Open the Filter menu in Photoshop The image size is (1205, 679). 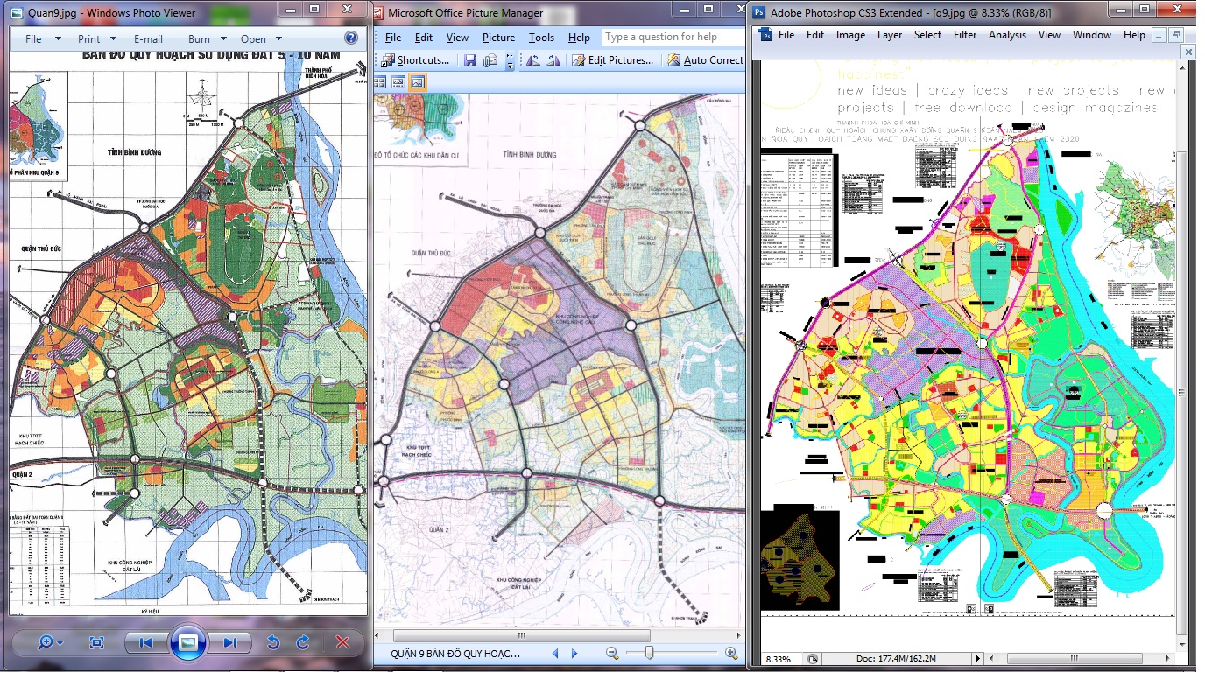(965, 35)
